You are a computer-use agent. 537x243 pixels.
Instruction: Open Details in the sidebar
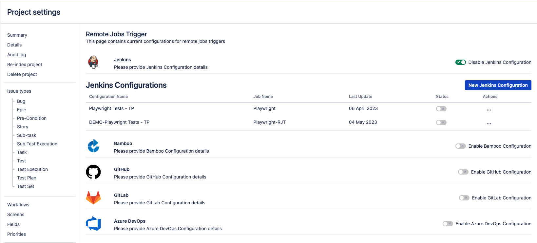coord(14,45)
